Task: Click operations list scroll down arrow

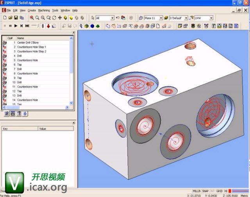Action: [x=71, y=103]
